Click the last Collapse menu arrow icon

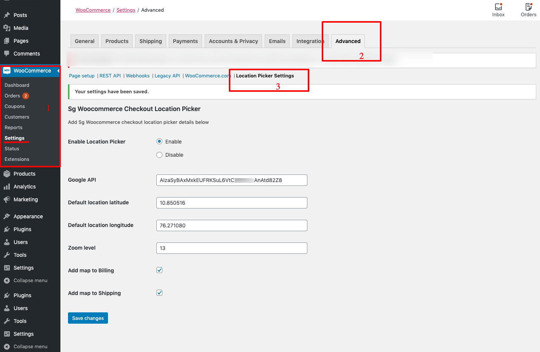tap(7, 347)
